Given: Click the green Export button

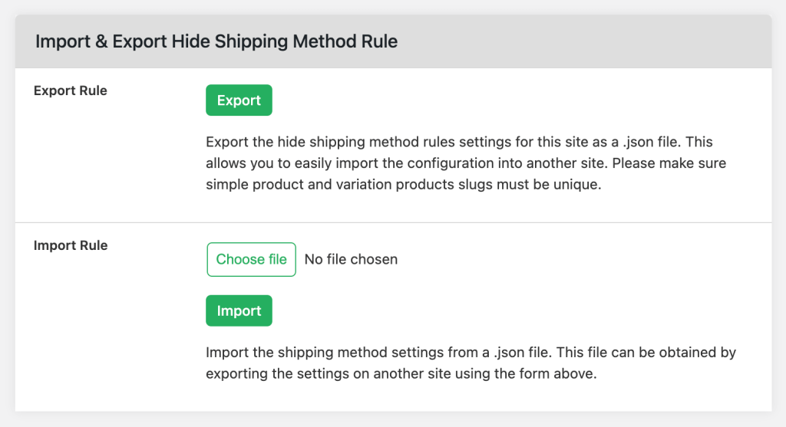Looking at the screenshot, I should tap(239, 100).
